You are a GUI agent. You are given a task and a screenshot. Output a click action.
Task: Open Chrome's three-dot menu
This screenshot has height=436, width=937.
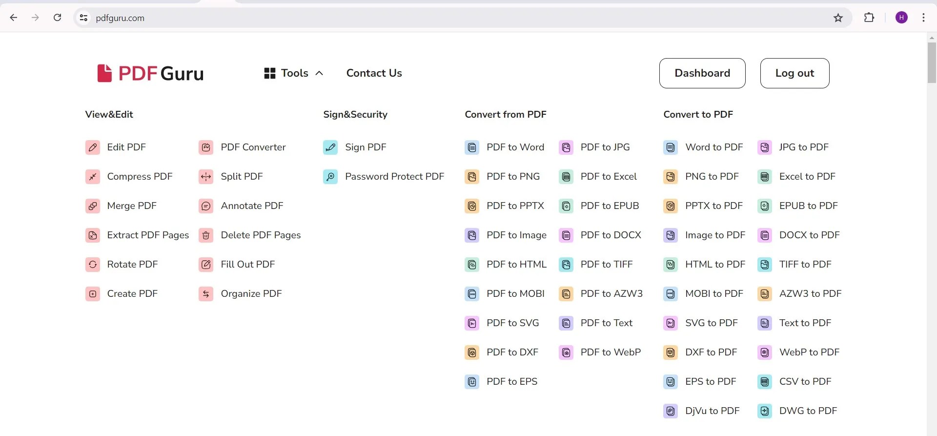point(924,18)
